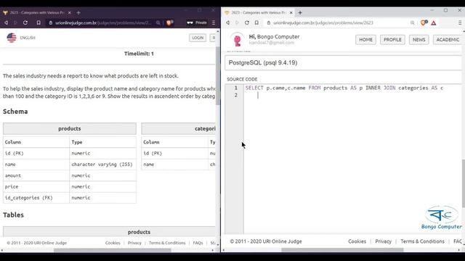This screenshot has width=465, height=261.
Task: Close the tab in the right browser window
Action: pos(291,13)
